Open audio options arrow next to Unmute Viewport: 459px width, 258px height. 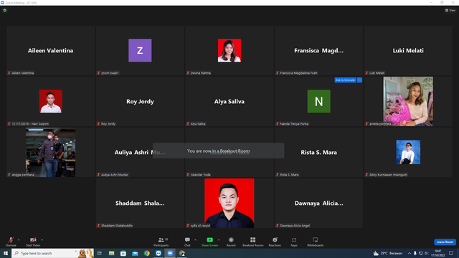point(19,240)
